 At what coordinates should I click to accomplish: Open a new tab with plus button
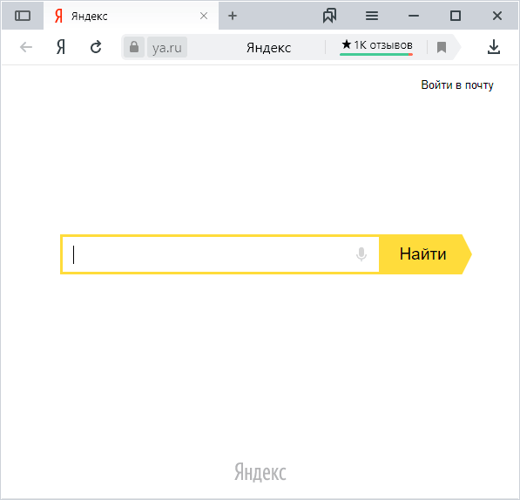[233, 16]
